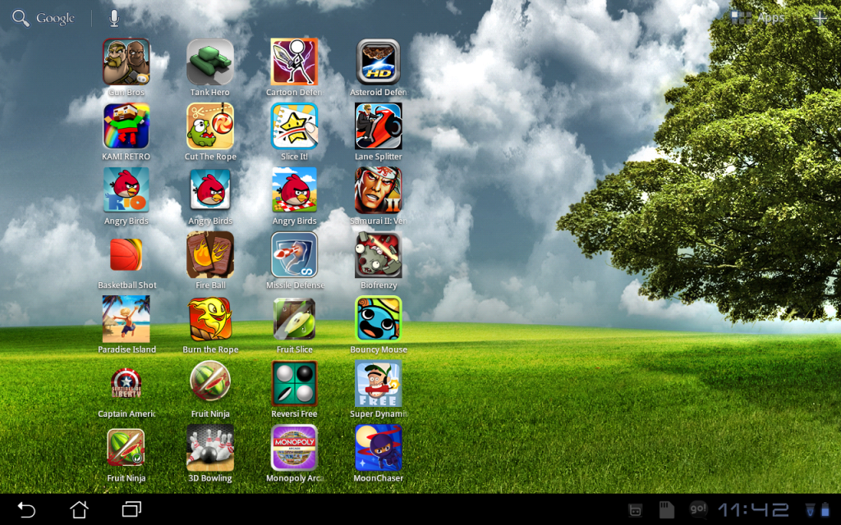Launch the Lane Splitter motorcycle game

[378, 126]
